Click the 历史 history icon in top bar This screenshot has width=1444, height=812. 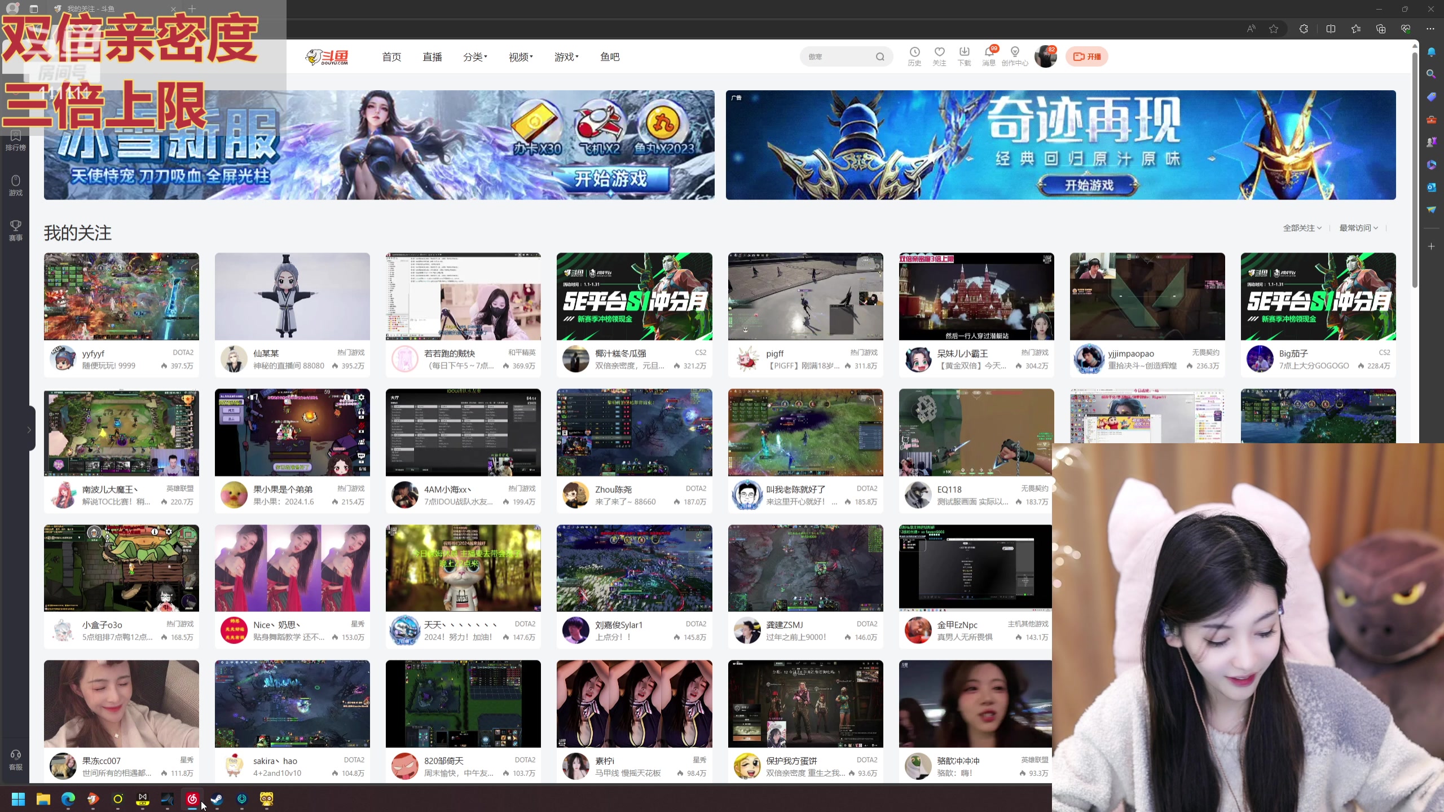(914, 56)
